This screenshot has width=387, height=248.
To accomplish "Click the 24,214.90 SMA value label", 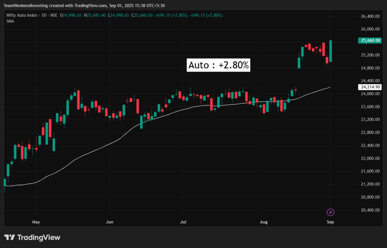I will (x=370, y=87).
